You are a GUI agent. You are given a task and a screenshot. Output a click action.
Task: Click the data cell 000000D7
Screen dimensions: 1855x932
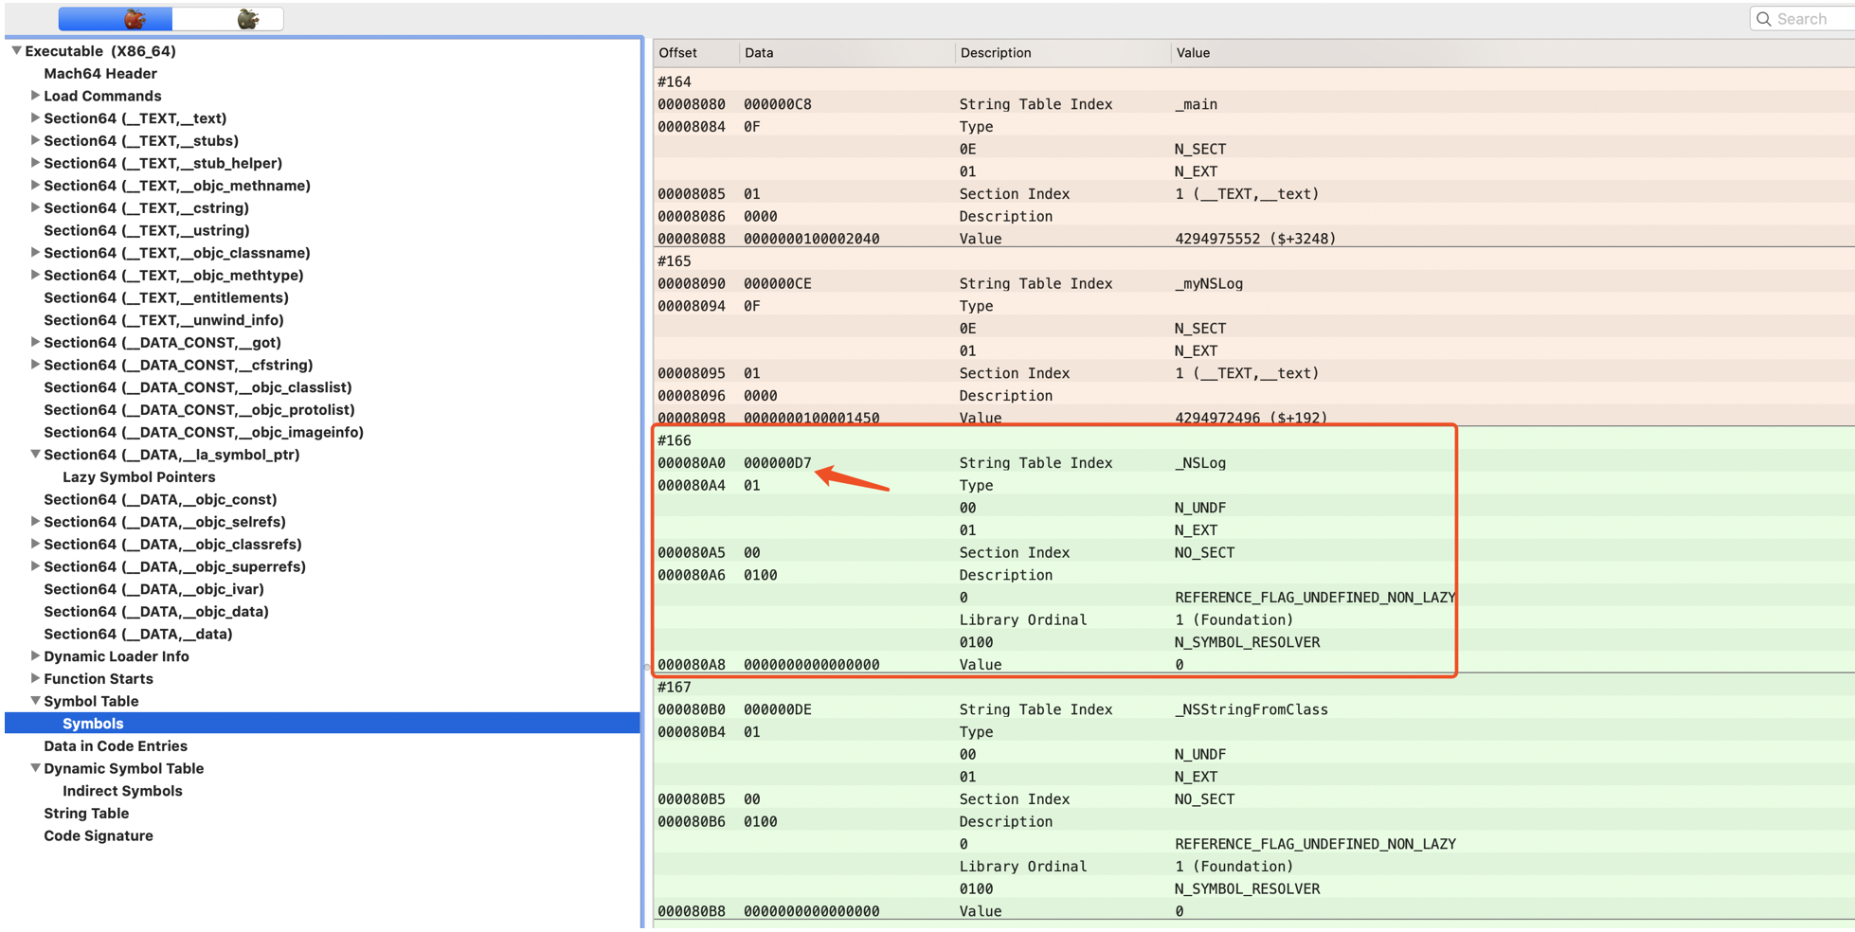pyautogui.click(x=778, y=463)
